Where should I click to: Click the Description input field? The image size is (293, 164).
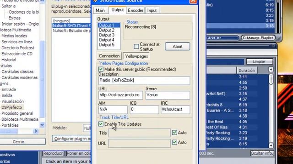click(x=144, y=81)
